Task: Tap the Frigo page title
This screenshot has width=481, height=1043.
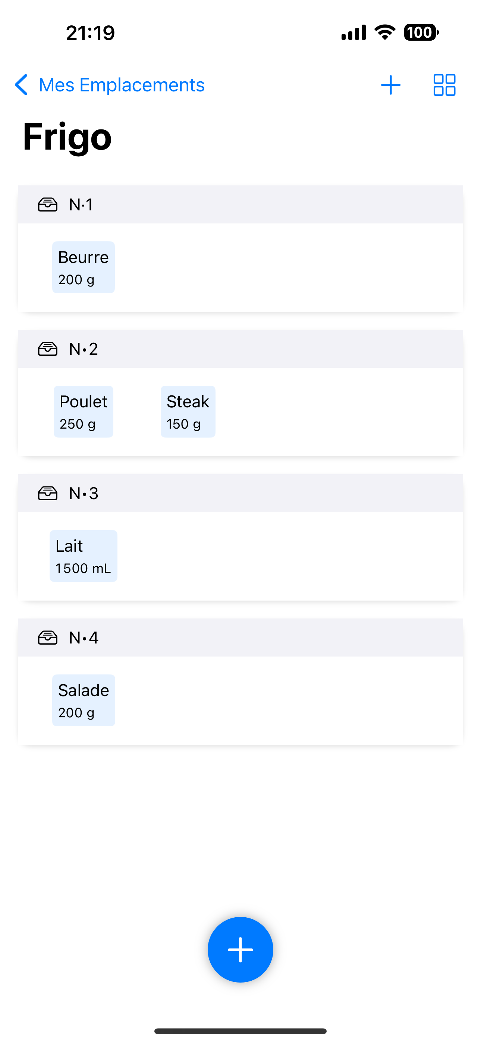Action: click(x=67, y=137)
